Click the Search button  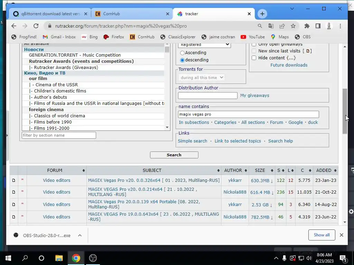[174, 155]
